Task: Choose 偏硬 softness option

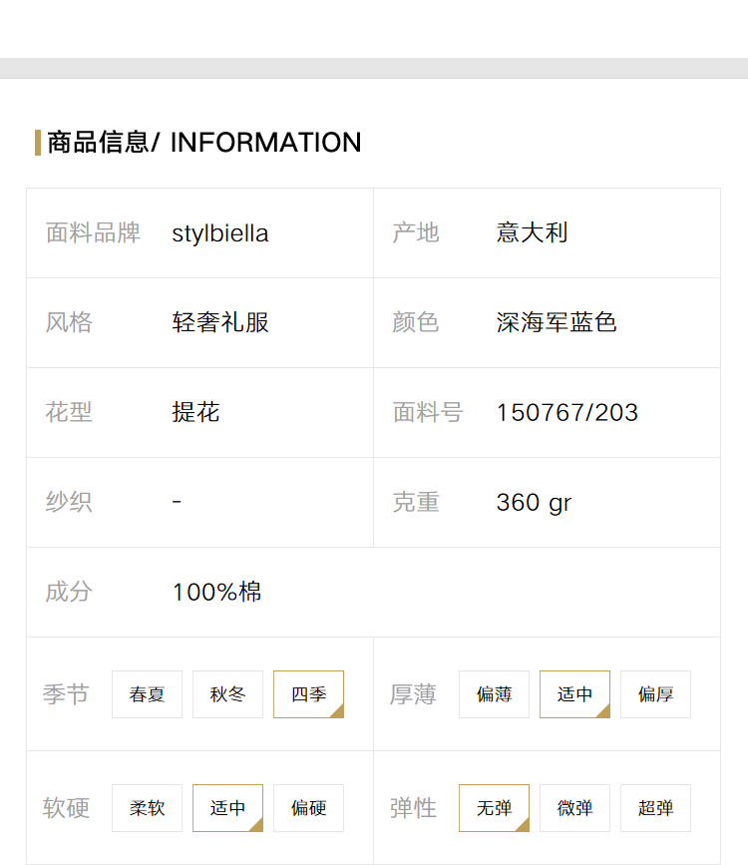Action: 308,807
